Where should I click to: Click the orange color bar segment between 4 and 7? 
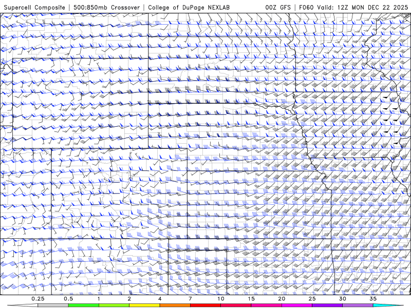tap(175, 305)
